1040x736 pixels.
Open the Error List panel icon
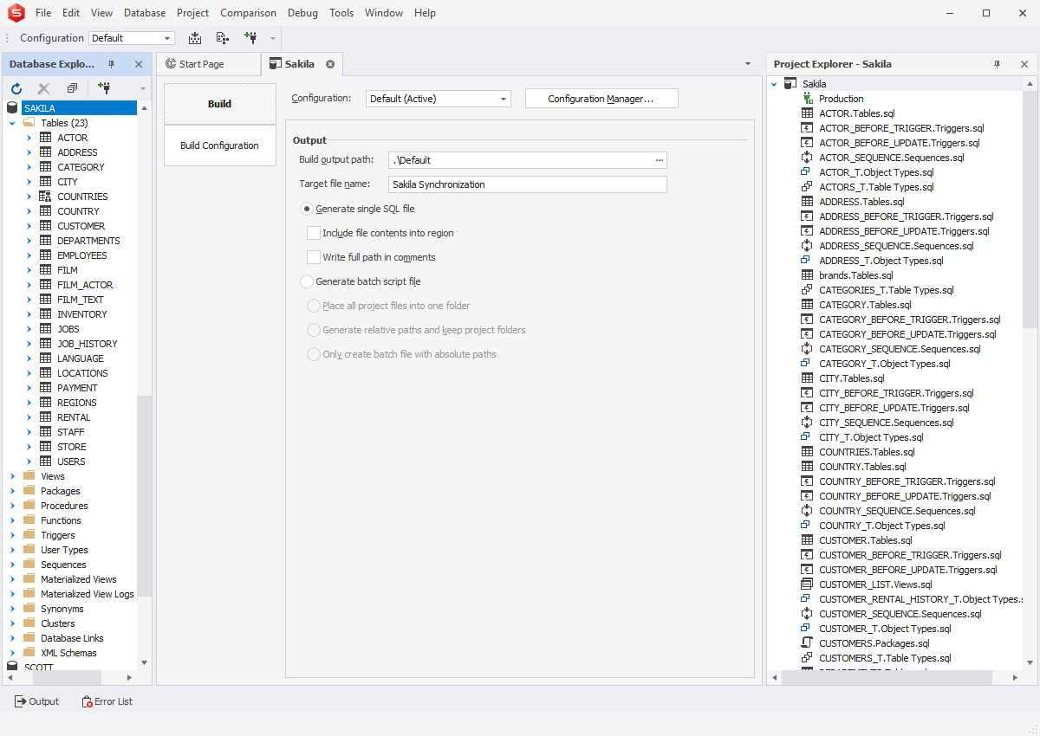(x=87, y=701)
